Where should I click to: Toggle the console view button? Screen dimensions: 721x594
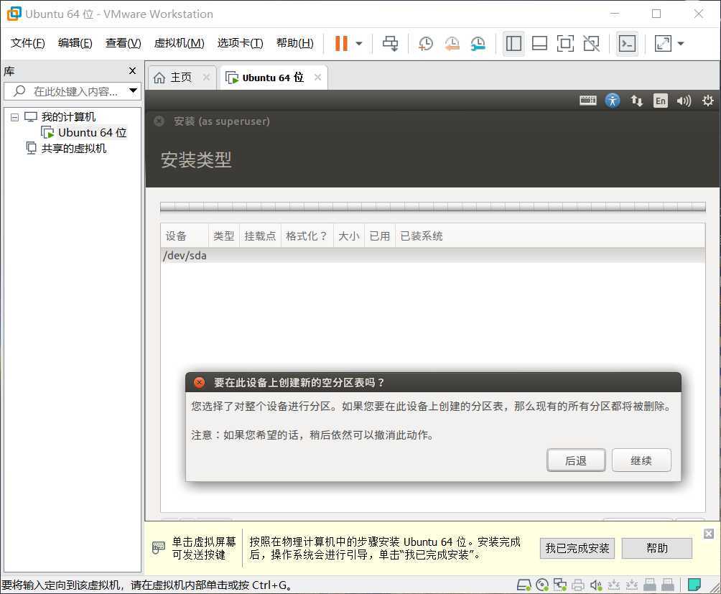[627, 44]
